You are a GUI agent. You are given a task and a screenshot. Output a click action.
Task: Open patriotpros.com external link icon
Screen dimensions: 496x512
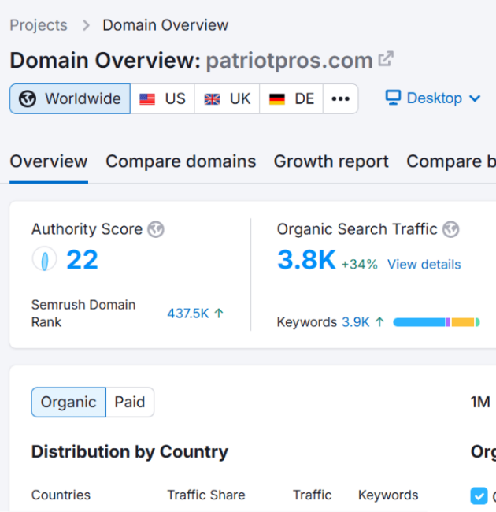[x=386, y=59]
